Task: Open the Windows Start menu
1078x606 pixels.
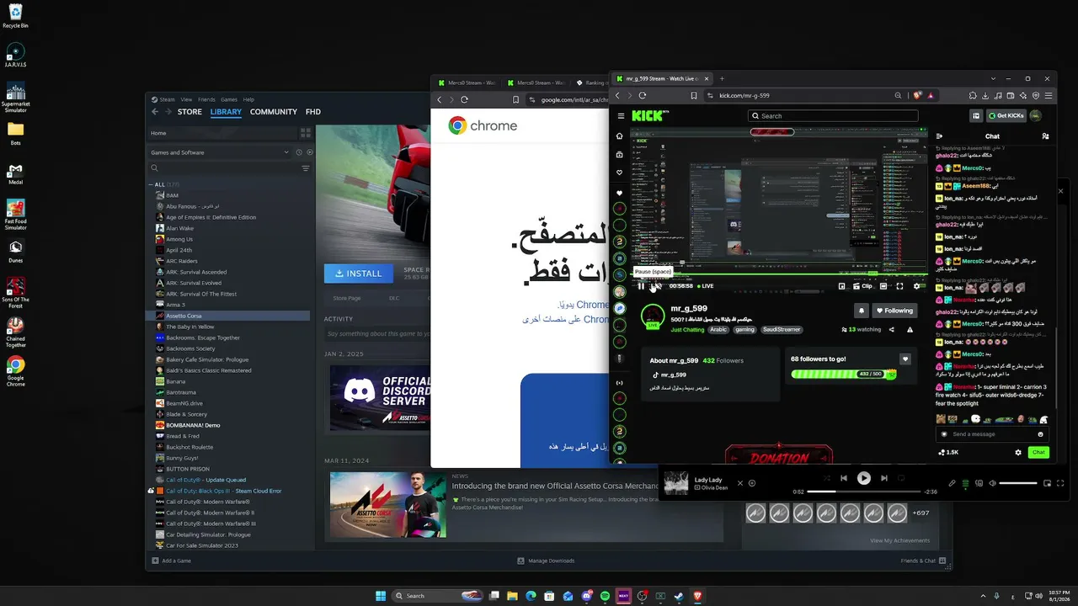Action: tap(381, 596)
